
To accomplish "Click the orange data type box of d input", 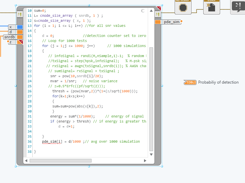I will (x=20, y=32).
